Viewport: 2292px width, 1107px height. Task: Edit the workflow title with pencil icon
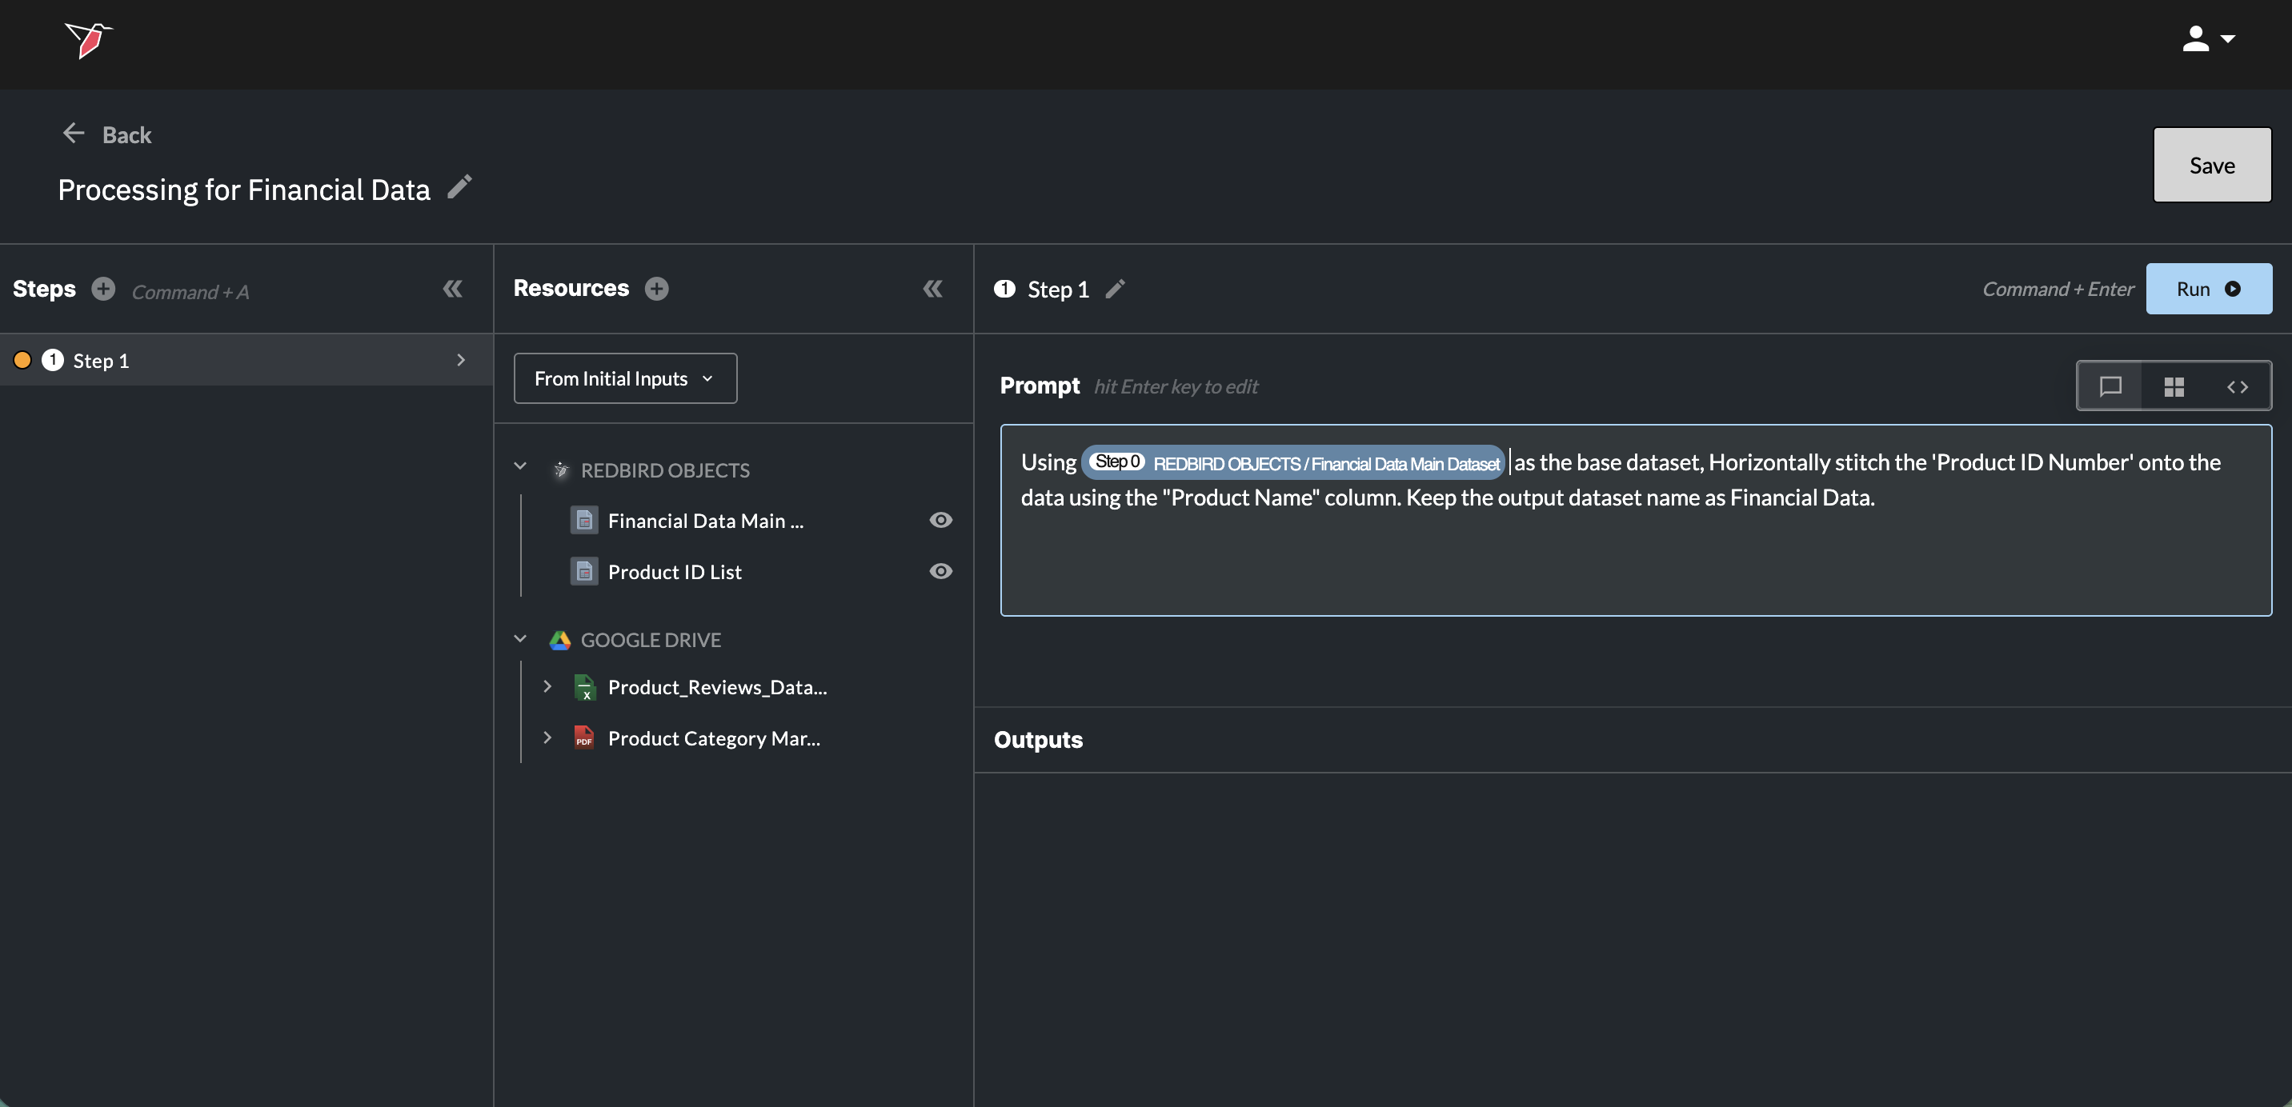(459, 186)
